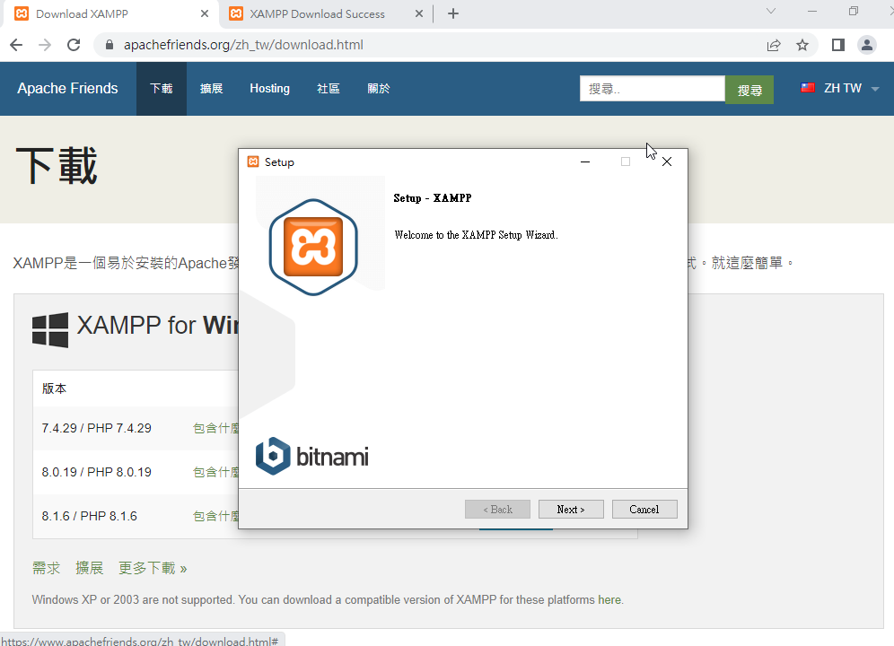
Task: Open the browser side panel icon
Action: pyautogui.click(x=837, y=45)
